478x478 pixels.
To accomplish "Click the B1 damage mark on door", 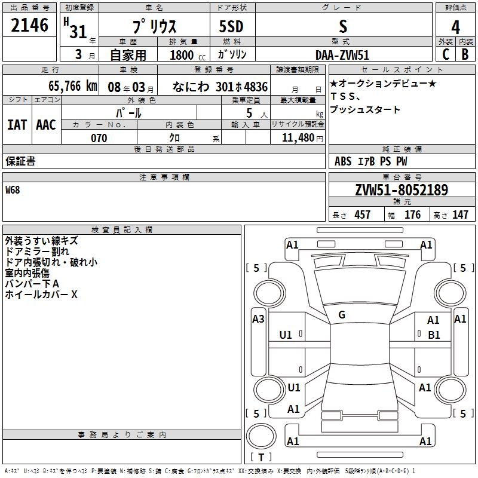I will (x=434, y=335).
